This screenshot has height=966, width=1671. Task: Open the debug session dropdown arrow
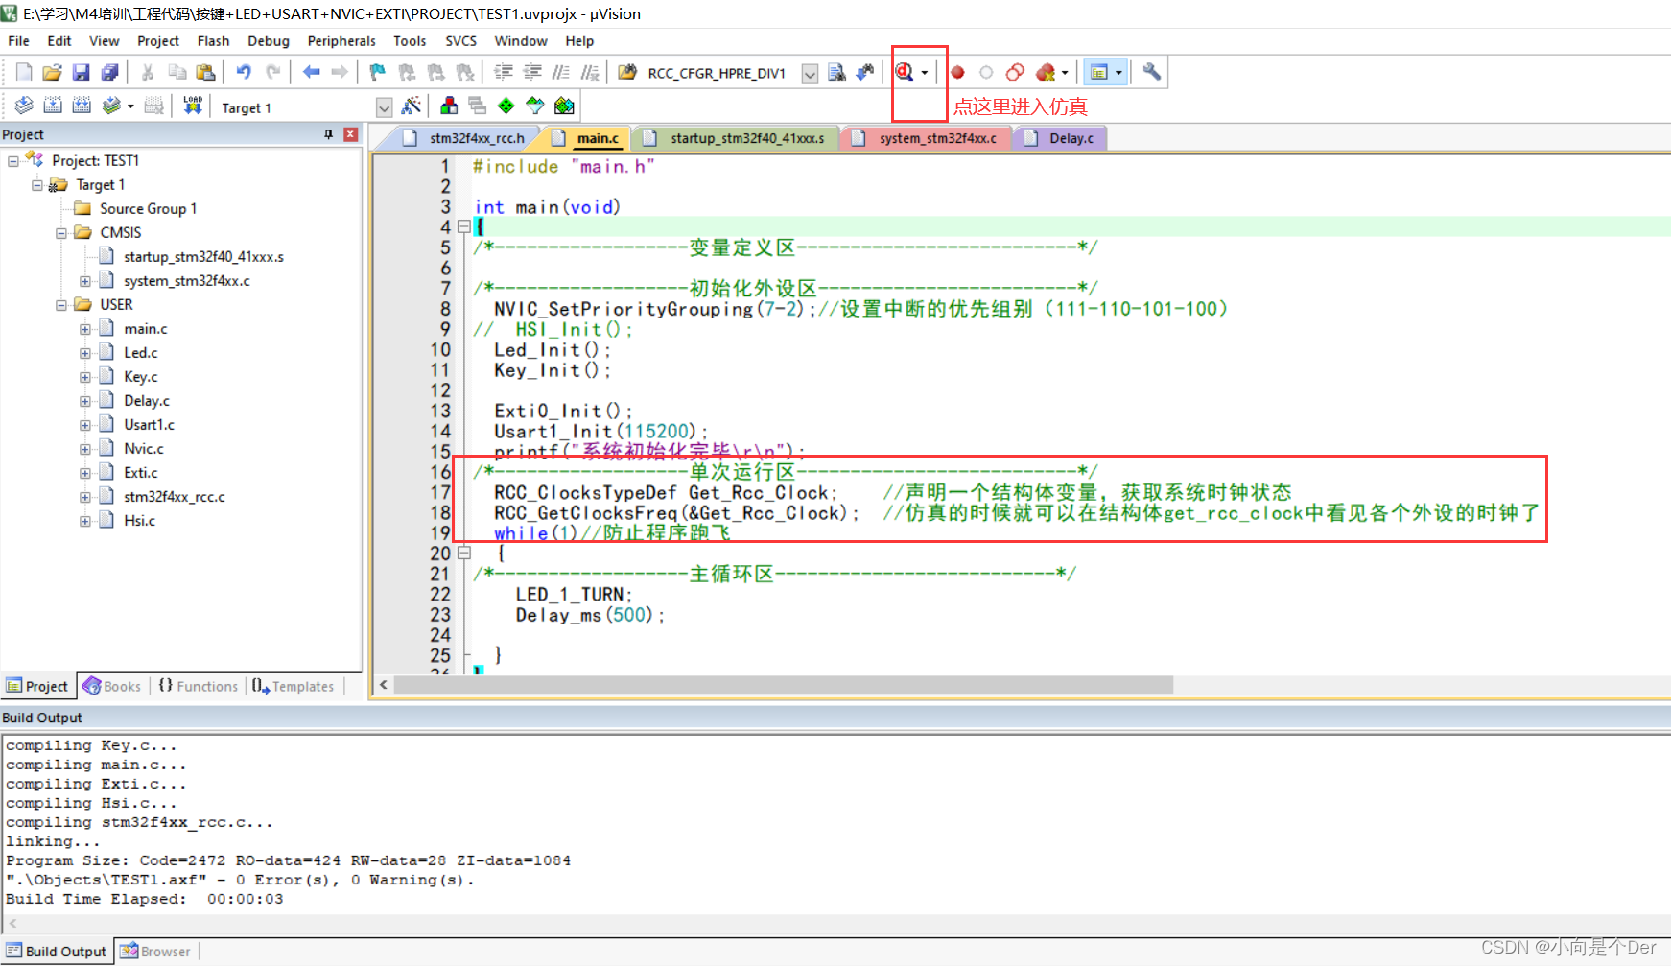[925, 73]
